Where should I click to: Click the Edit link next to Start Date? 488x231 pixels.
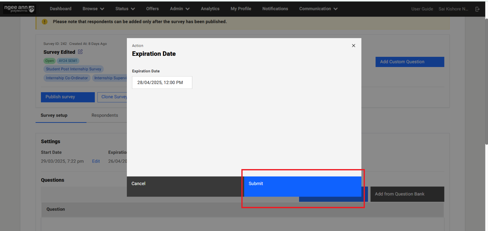coord(96,161)
